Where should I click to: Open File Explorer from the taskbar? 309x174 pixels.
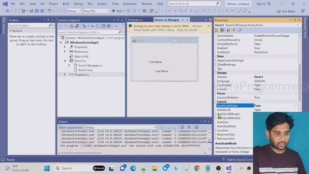coord(154,168)
